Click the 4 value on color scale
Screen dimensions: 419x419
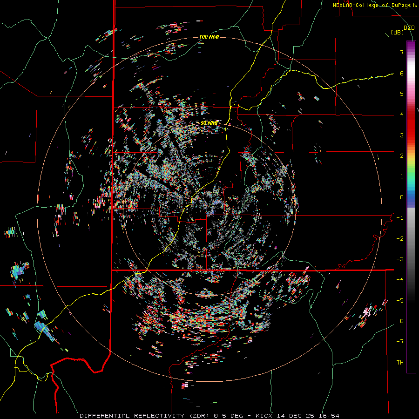point(402,115)
